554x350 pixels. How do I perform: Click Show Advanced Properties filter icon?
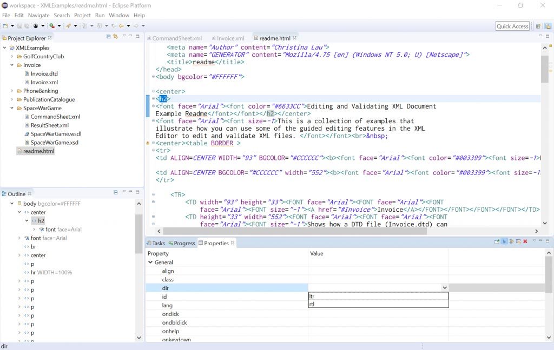click(511, 241)
